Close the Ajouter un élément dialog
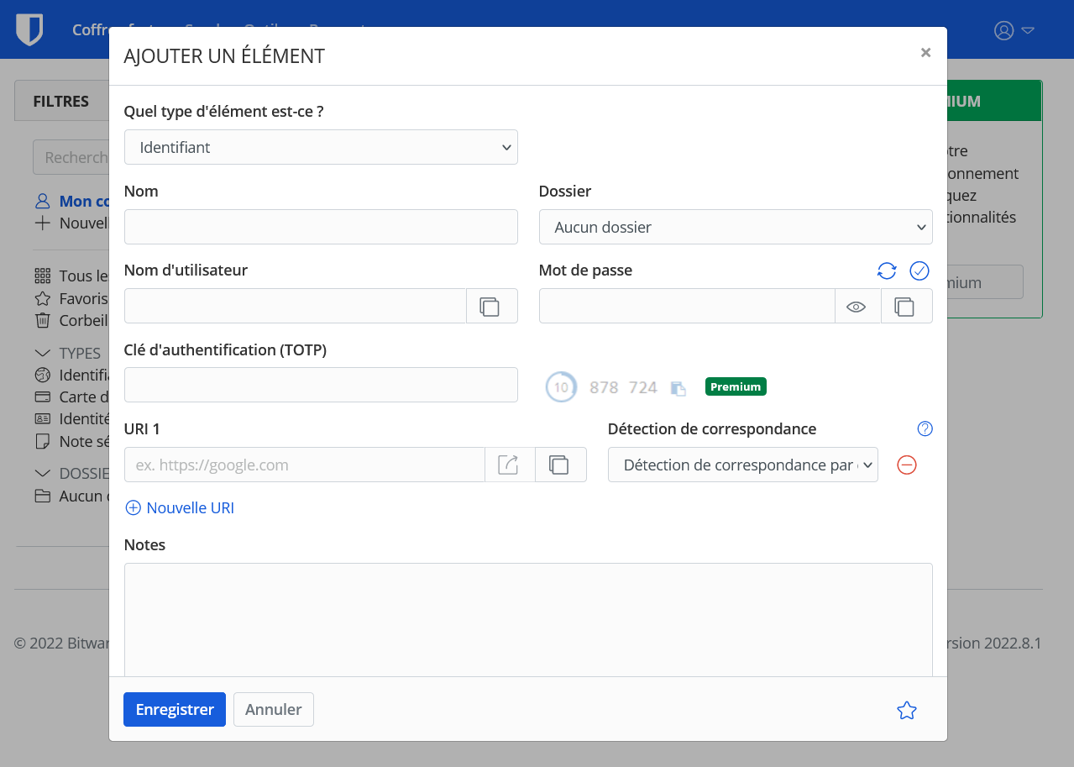This screenshot has width=1074, height=767. click(925, 53)
